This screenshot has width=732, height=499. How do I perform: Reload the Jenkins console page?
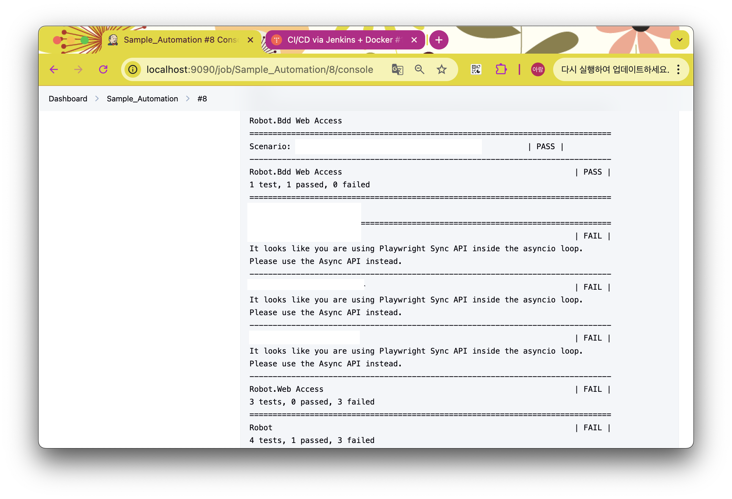103,70
